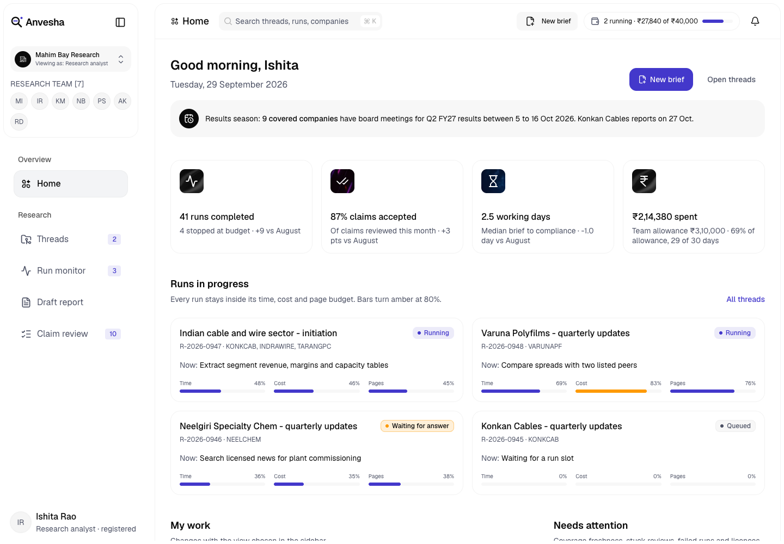Viewport: 784px width, 544px height.
Task: Select team member avatar RD
Action: coord(19,122)
